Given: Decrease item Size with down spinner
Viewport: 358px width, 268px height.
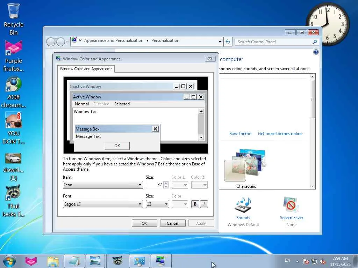Looking at the screenshot, I should point(166,187).
